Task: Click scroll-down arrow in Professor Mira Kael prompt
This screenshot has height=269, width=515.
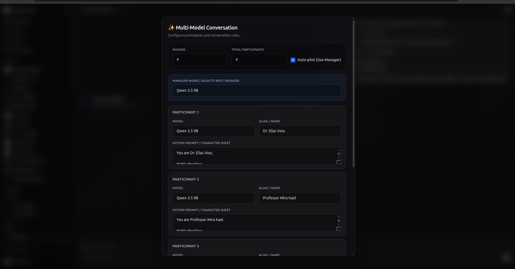Action: (339, 224)
